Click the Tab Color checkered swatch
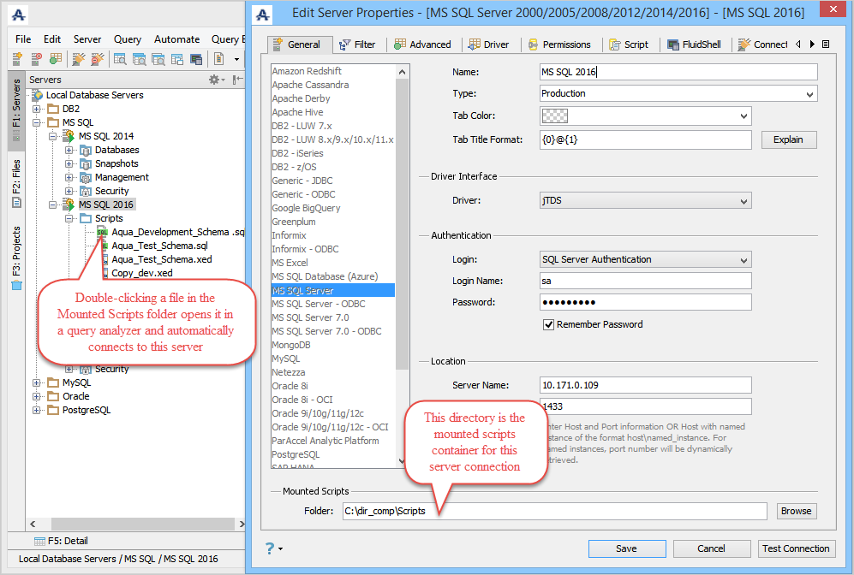This screenshot has height=575, width=854. (x=555, y=116)
